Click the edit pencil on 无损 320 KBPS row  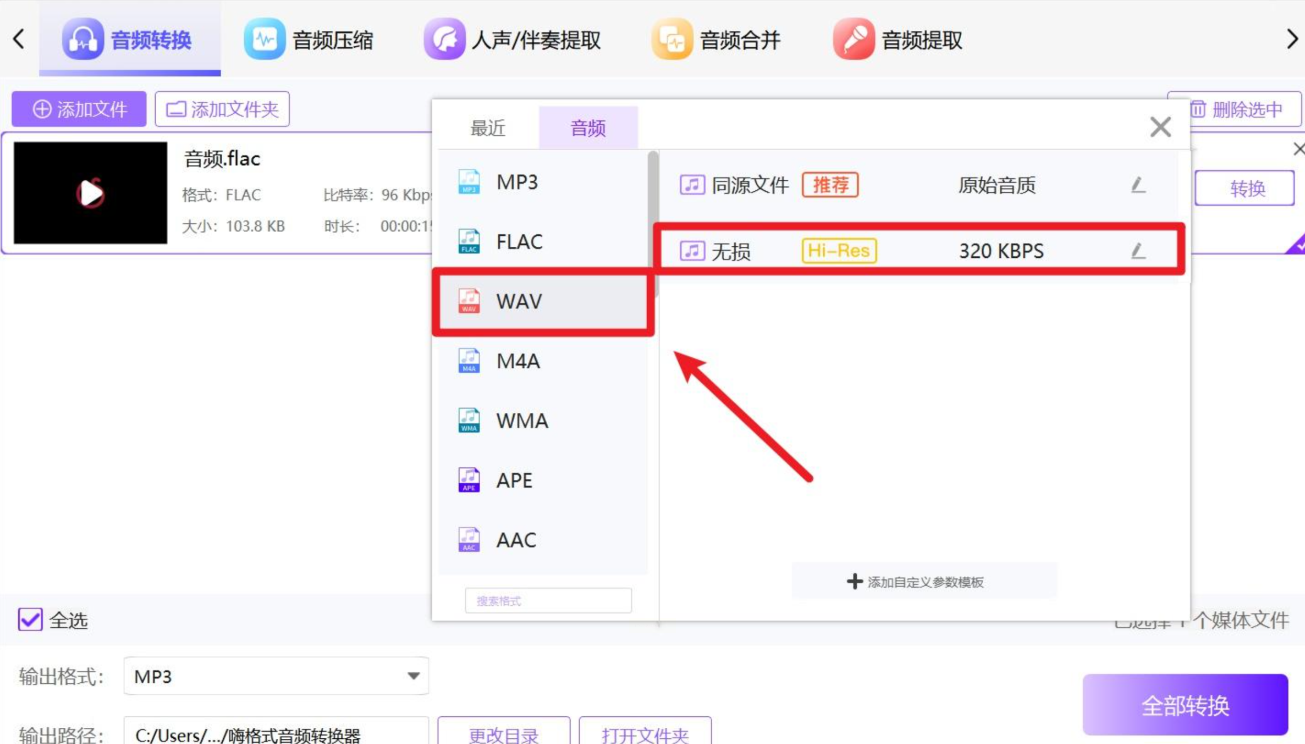coord(1138,251)
